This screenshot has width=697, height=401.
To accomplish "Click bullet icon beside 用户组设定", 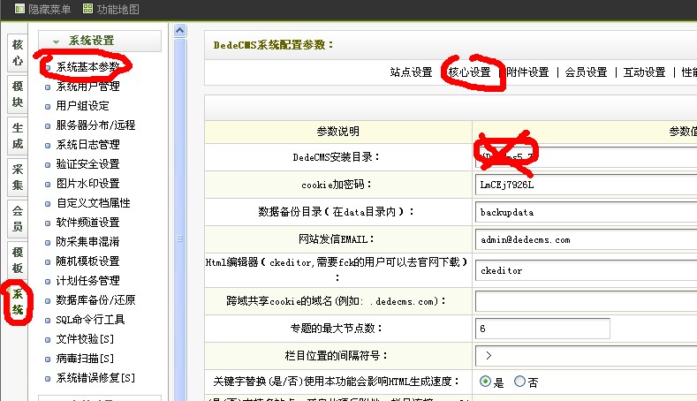I will (x=48, y=107).
